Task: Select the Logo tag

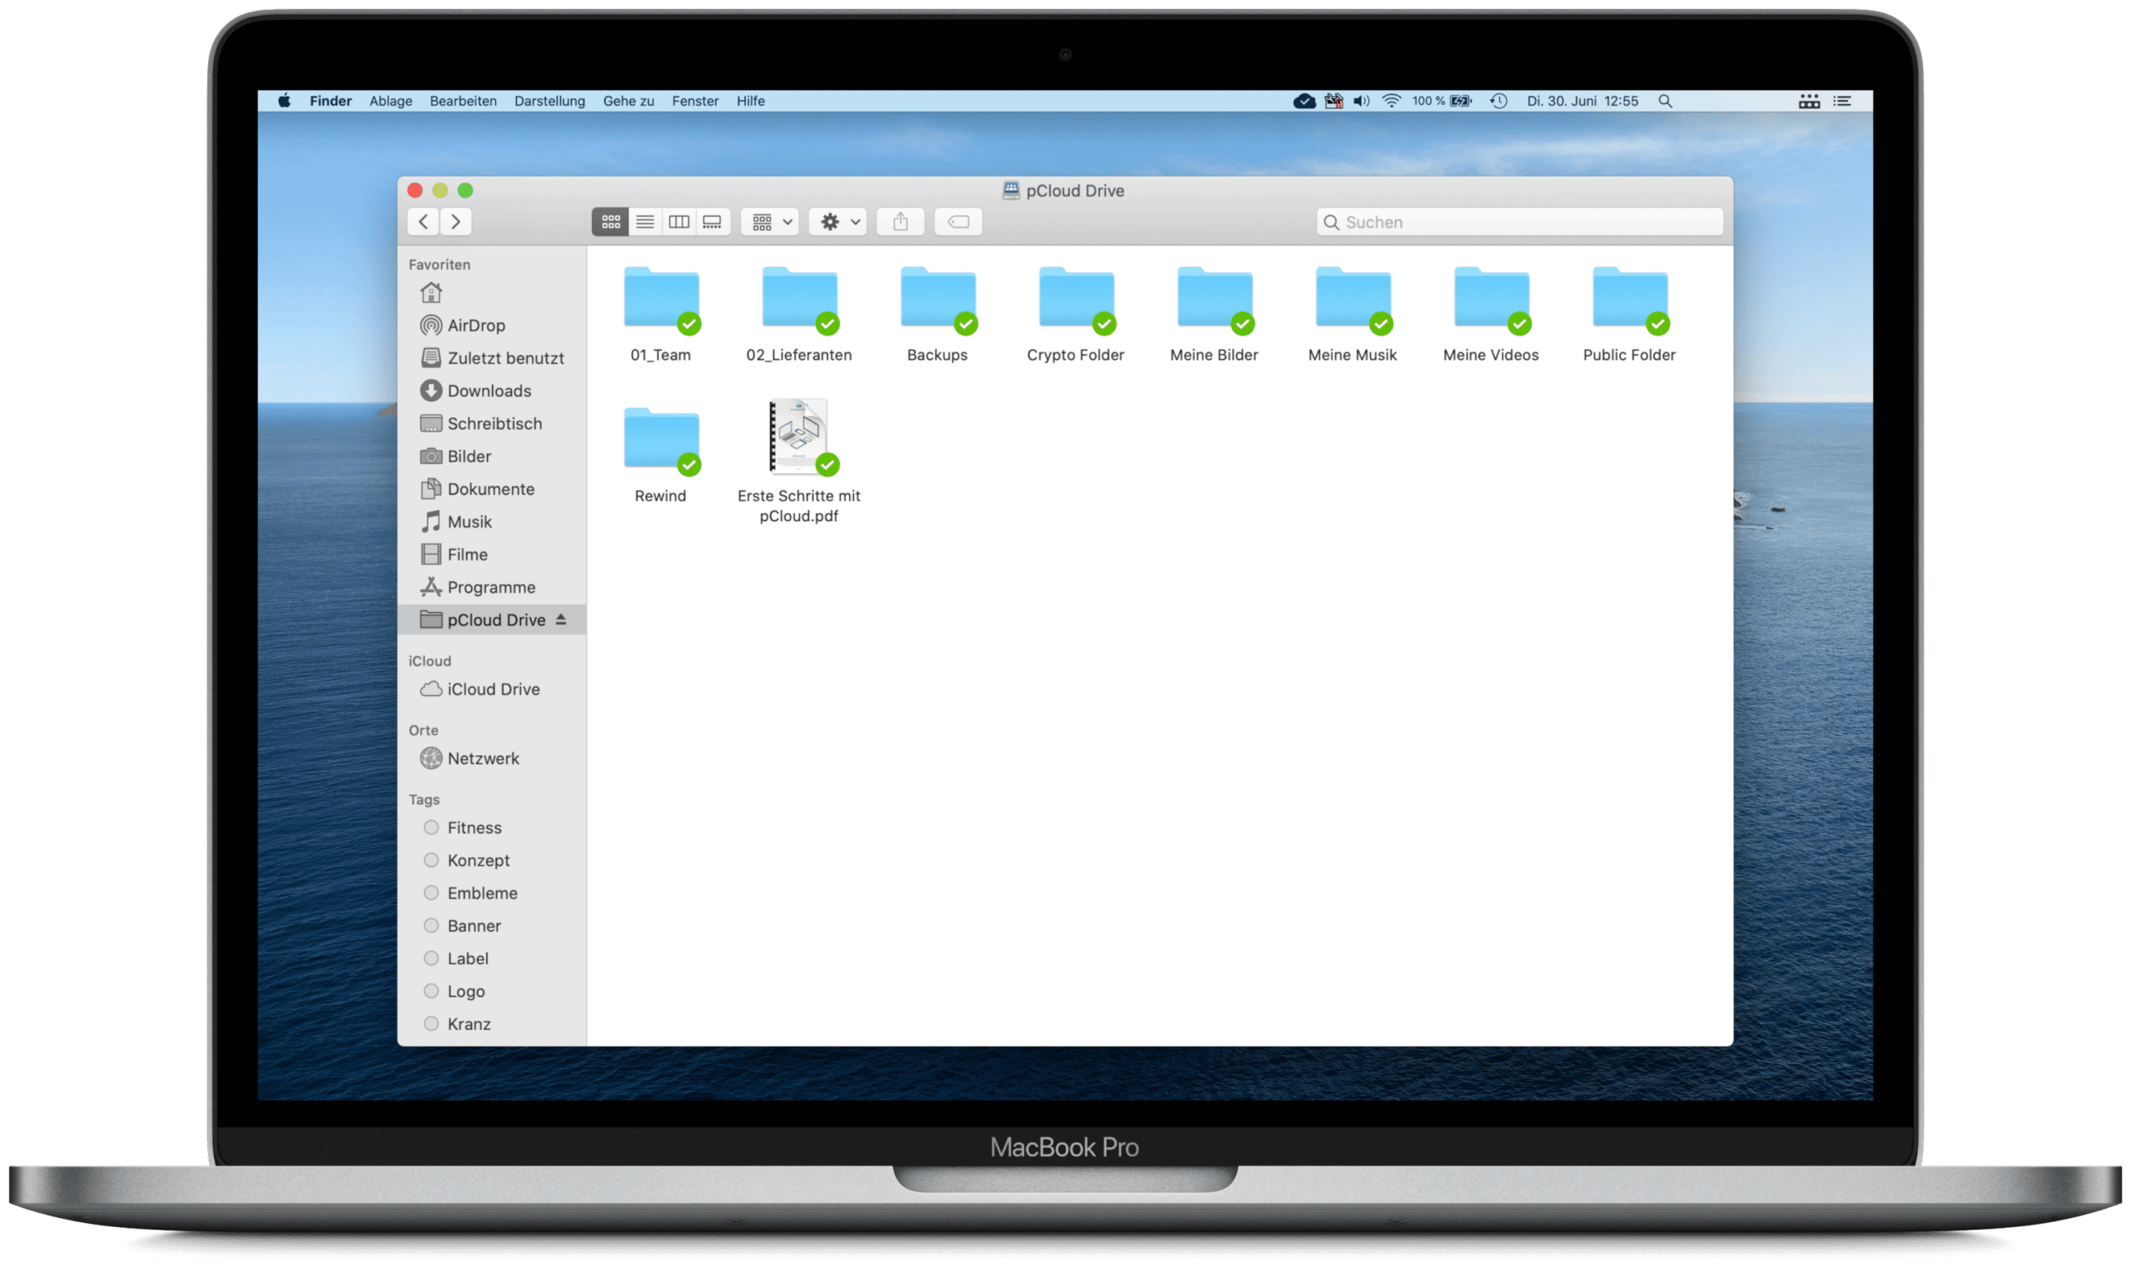Action: [492, 991]
